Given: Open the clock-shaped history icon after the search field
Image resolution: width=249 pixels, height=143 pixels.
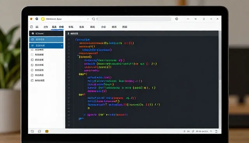Looking at the screenshot, I should tap(177, 19).
